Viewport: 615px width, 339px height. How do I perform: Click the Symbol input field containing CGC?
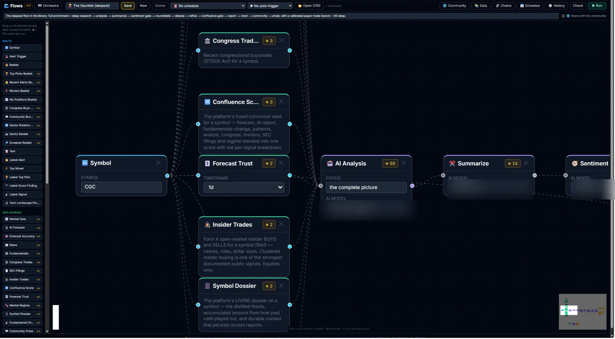[x=121, y=187]
